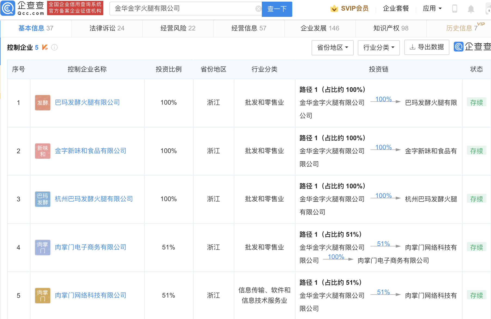Click the 导出数据 export button
Viewport: 491px width, 319px height.
point(427,47)
